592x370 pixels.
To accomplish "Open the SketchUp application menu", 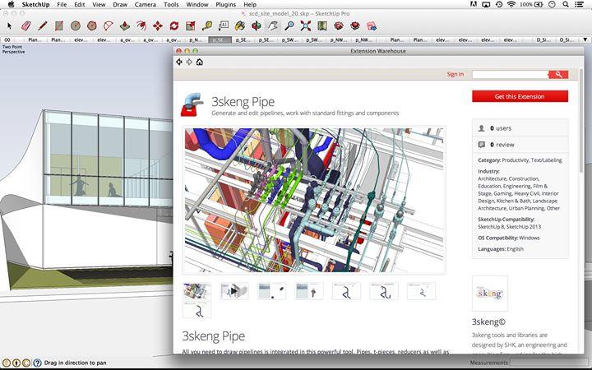I will (x=35, y=5).
